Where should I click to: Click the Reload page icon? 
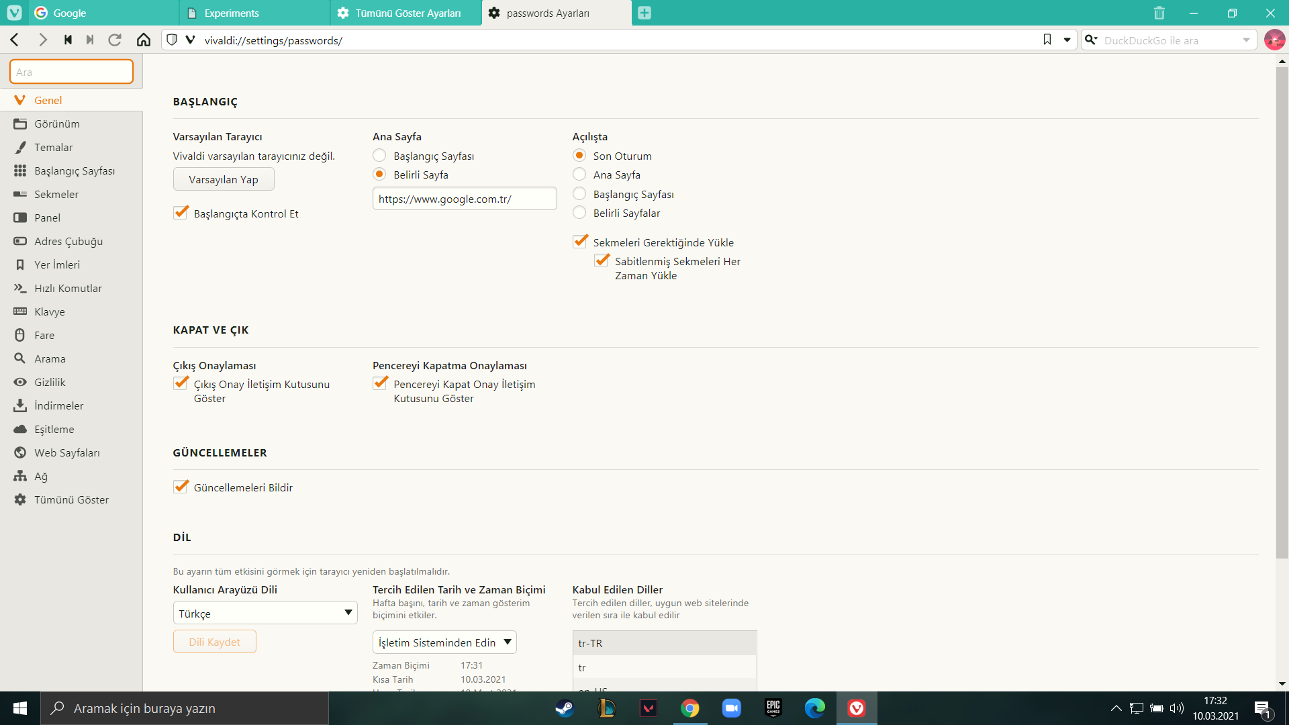pos(115,40)
